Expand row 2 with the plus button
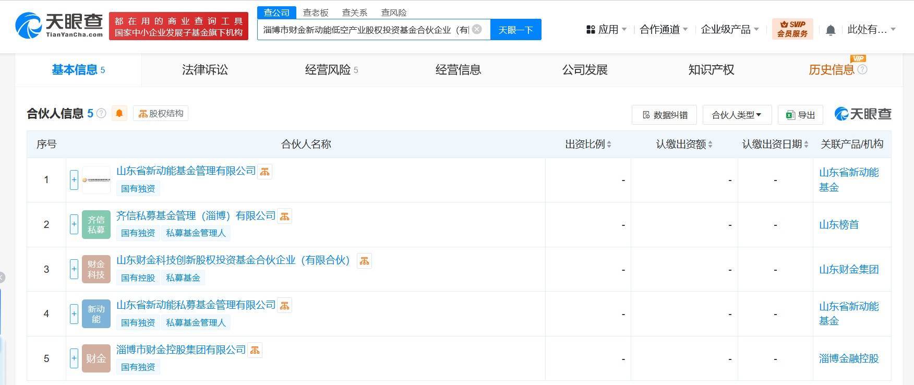The width and height of the screenshot is (914, 385). coord(74,225)
